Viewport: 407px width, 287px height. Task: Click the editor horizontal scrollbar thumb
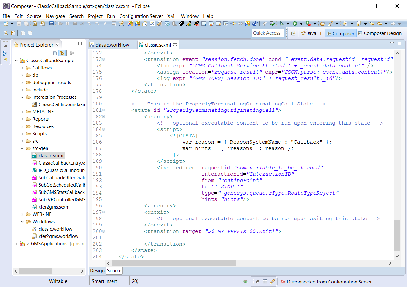coord(174,263)
